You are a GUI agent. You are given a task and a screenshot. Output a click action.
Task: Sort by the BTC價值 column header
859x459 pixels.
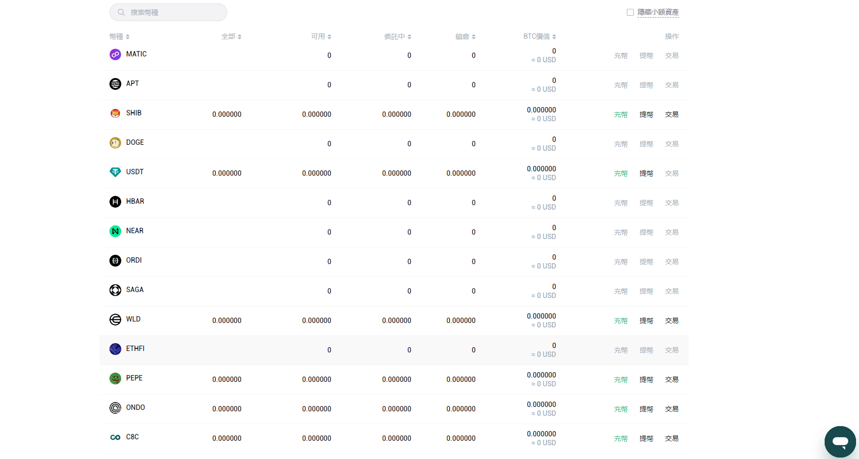pyautogui.click(x=539, y=37)
